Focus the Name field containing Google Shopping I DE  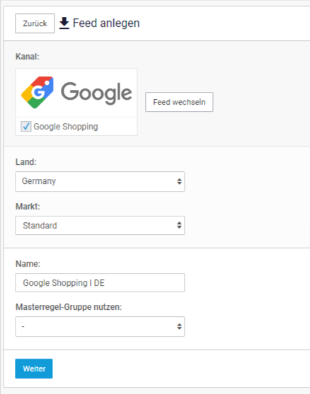(x=100, y=283)
